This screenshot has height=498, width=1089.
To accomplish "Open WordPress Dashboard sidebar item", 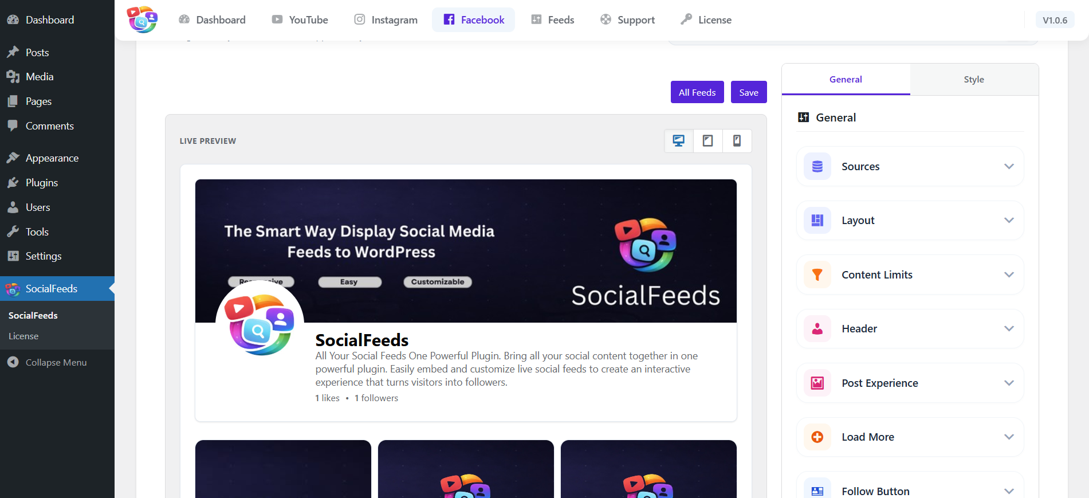I will pyautogui.click(x=57, y=19).
